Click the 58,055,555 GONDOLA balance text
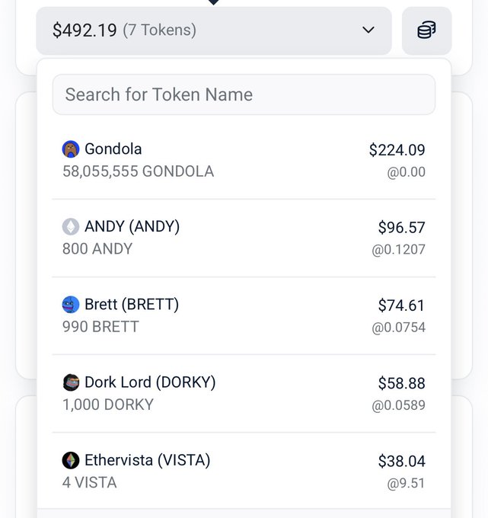 pos(138,171)
